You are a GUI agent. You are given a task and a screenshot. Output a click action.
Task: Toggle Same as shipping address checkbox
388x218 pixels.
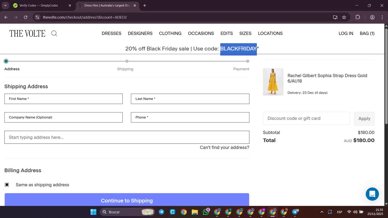(x=7, y=185)
